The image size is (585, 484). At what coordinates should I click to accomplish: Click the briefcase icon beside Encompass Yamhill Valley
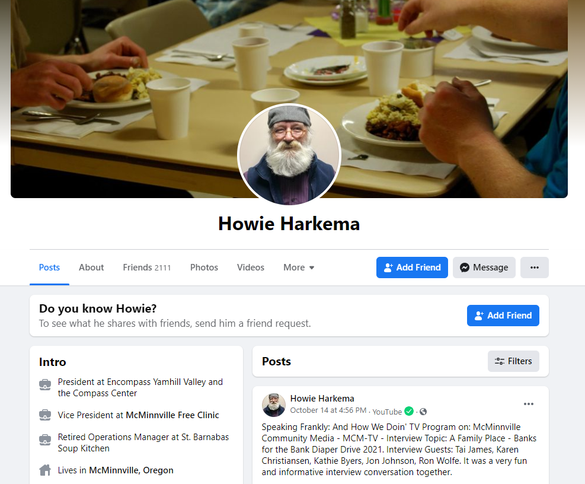tap(45, 385)
